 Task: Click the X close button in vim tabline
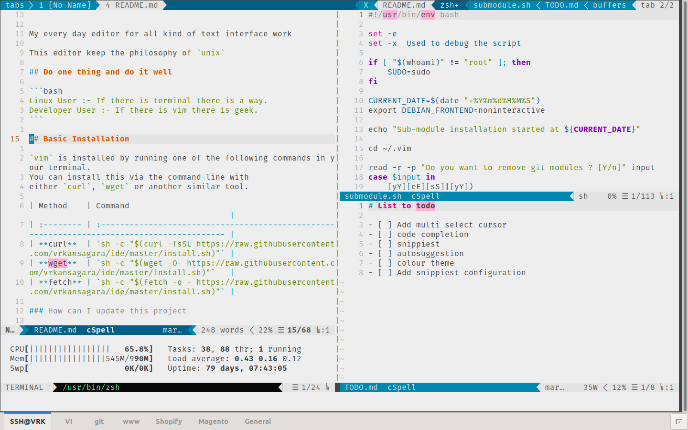click(x=365, y=5)
